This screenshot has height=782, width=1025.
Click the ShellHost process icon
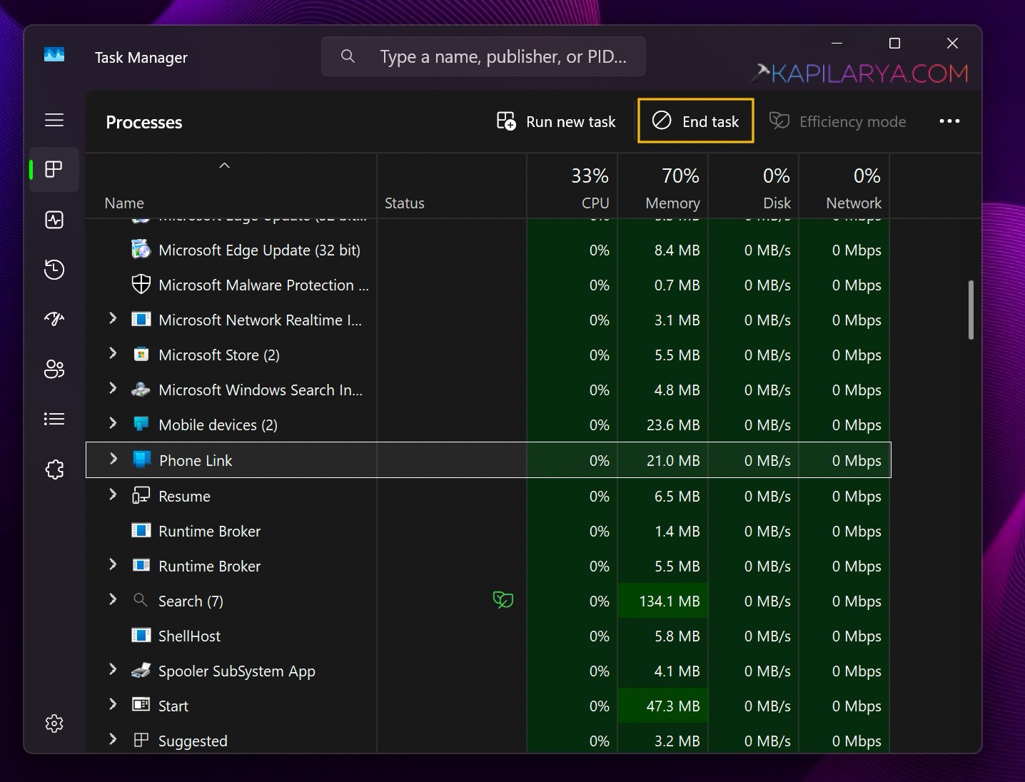[x=141, y=635]
